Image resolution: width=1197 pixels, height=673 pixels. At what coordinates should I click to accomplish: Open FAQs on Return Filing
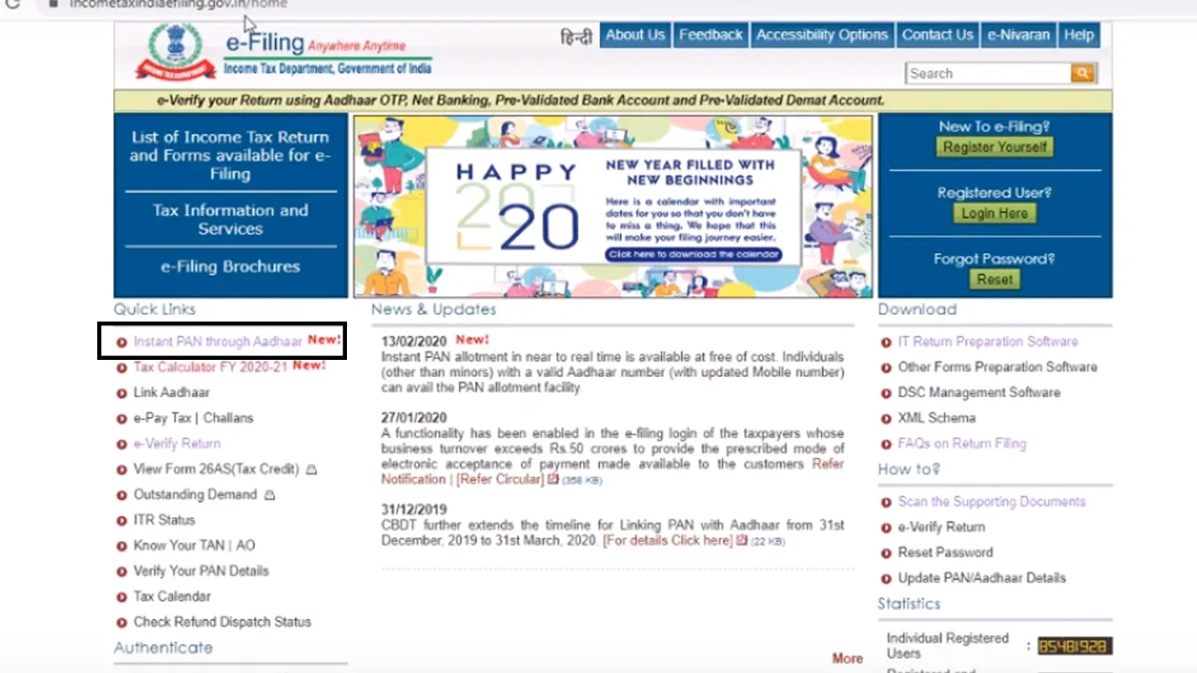[x=961, y=444]
